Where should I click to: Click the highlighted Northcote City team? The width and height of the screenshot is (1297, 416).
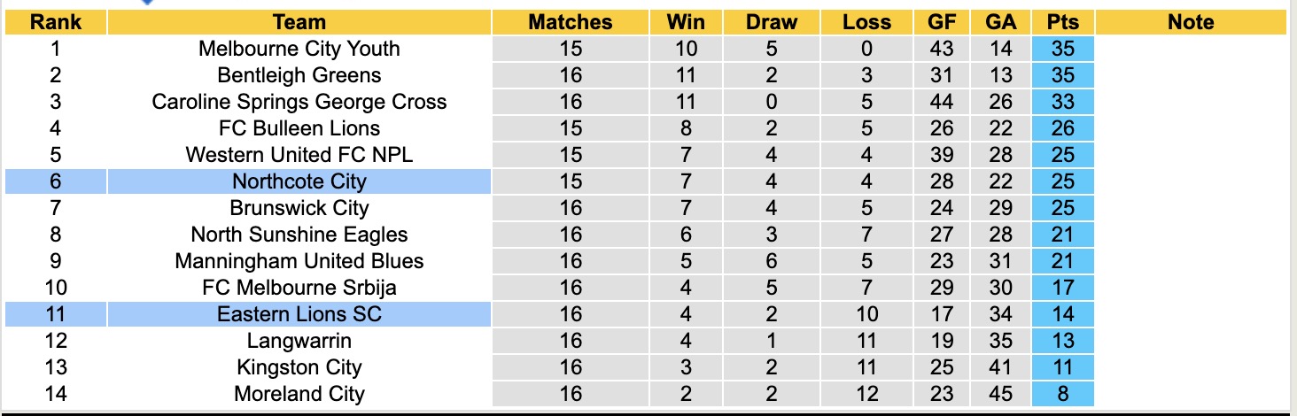coord(299,181)
